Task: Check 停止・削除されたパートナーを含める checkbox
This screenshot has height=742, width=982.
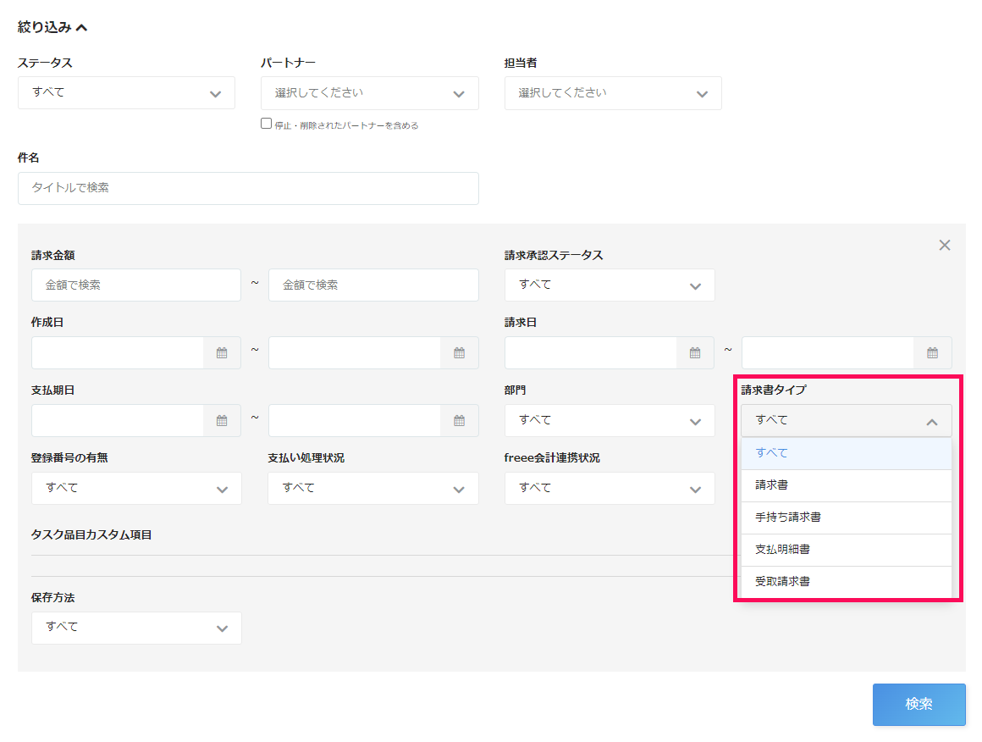Action: point(266,124)
